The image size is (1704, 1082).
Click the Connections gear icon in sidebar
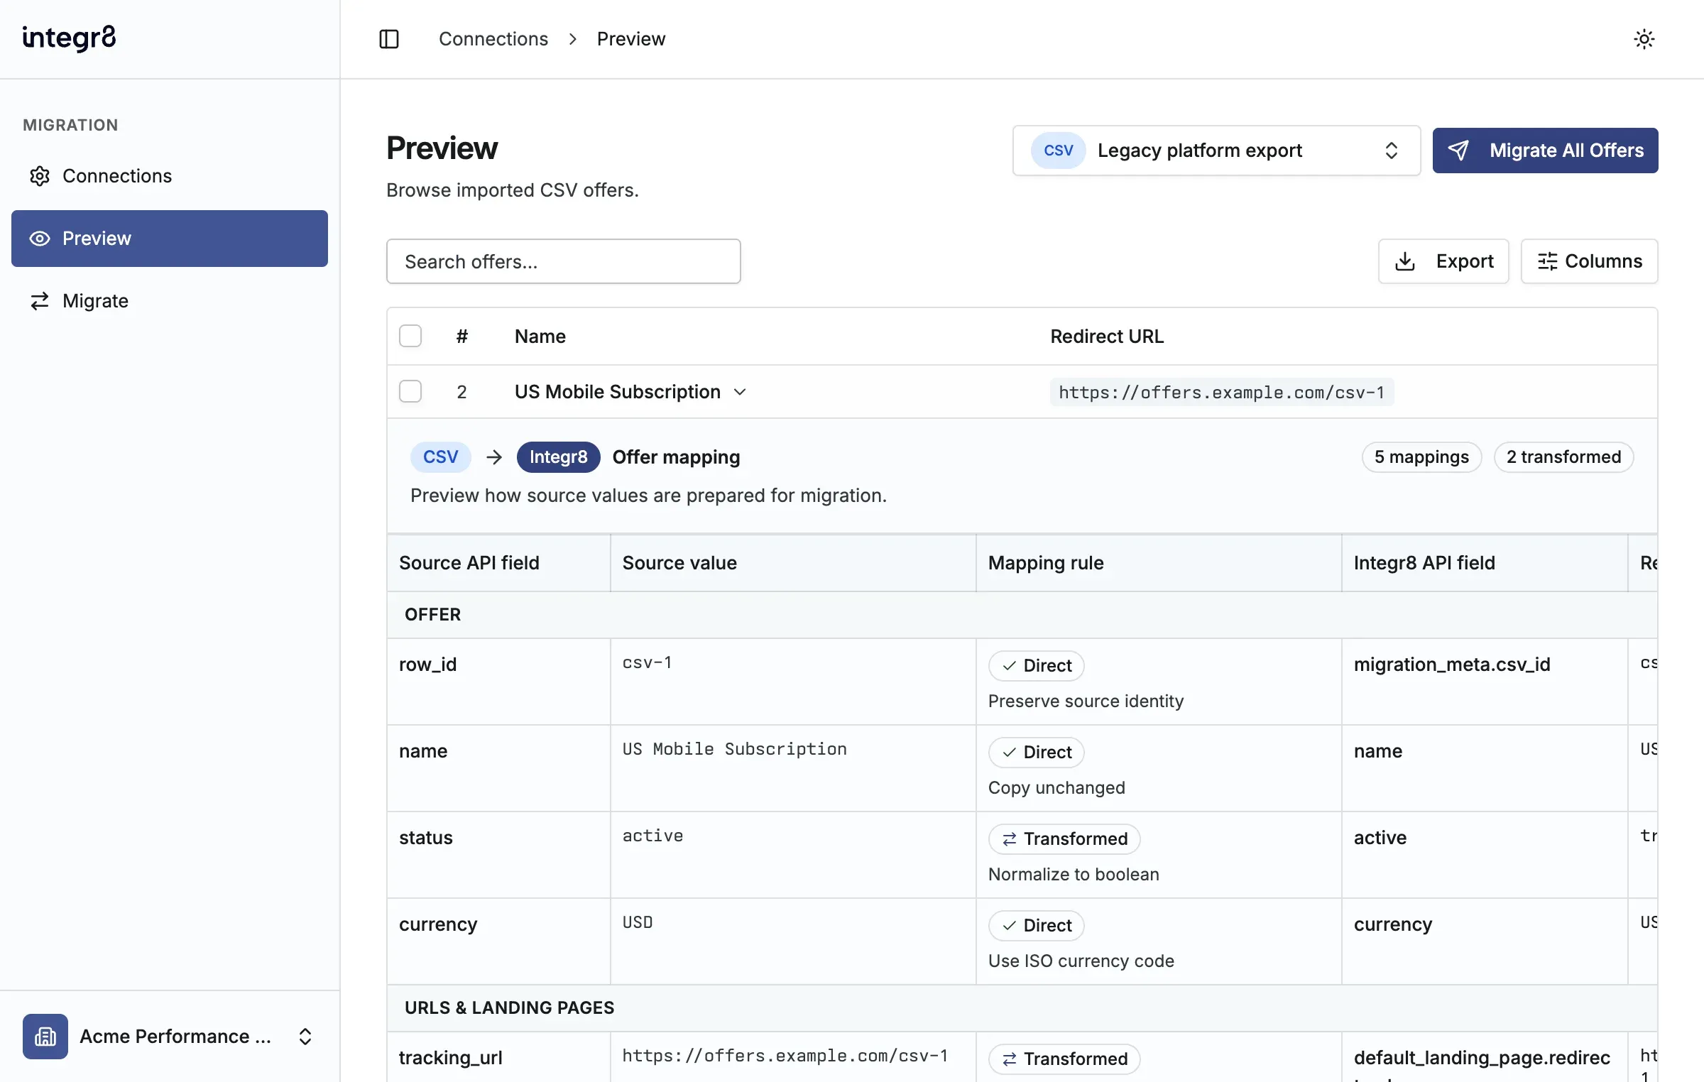click(x=40, y=176)
